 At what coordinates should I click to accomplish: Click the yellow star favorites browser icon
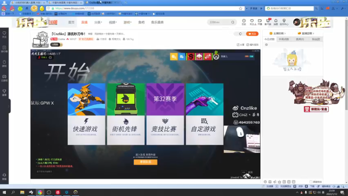[x=42, y=8]
